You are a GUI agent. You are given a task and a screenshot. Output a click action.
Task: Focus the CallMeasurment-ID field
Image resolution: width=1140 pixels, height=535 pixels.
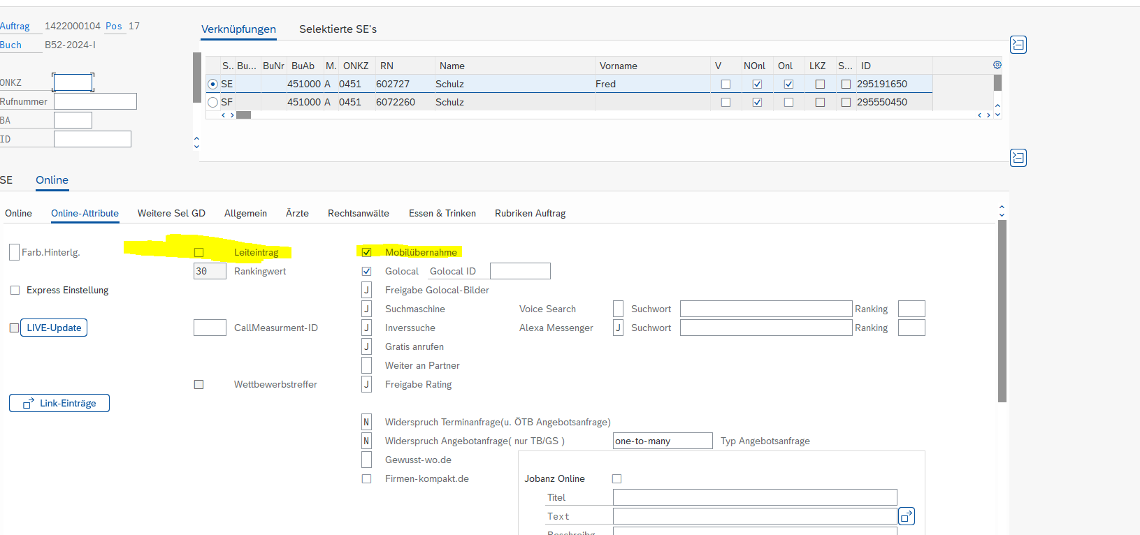point(210,328)
